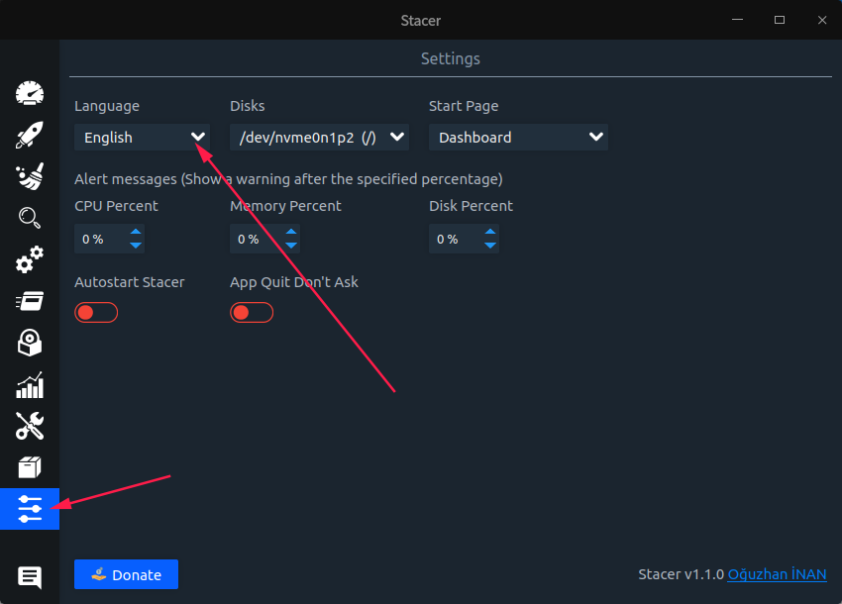Open APT Repository Manager box icon
Viewport: 842px width, 604px height.
click(30, 467)
